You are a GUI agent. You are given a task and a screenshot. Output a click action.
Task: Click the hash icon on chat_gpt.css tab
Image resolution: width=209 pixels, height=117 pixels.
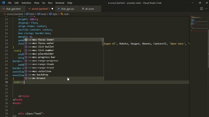point(58,9)
